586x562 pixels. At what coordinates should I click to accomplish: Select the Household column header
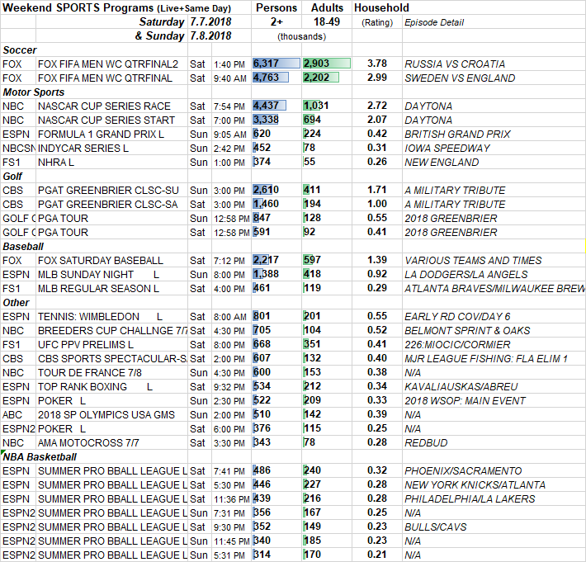tap(381, 7)
